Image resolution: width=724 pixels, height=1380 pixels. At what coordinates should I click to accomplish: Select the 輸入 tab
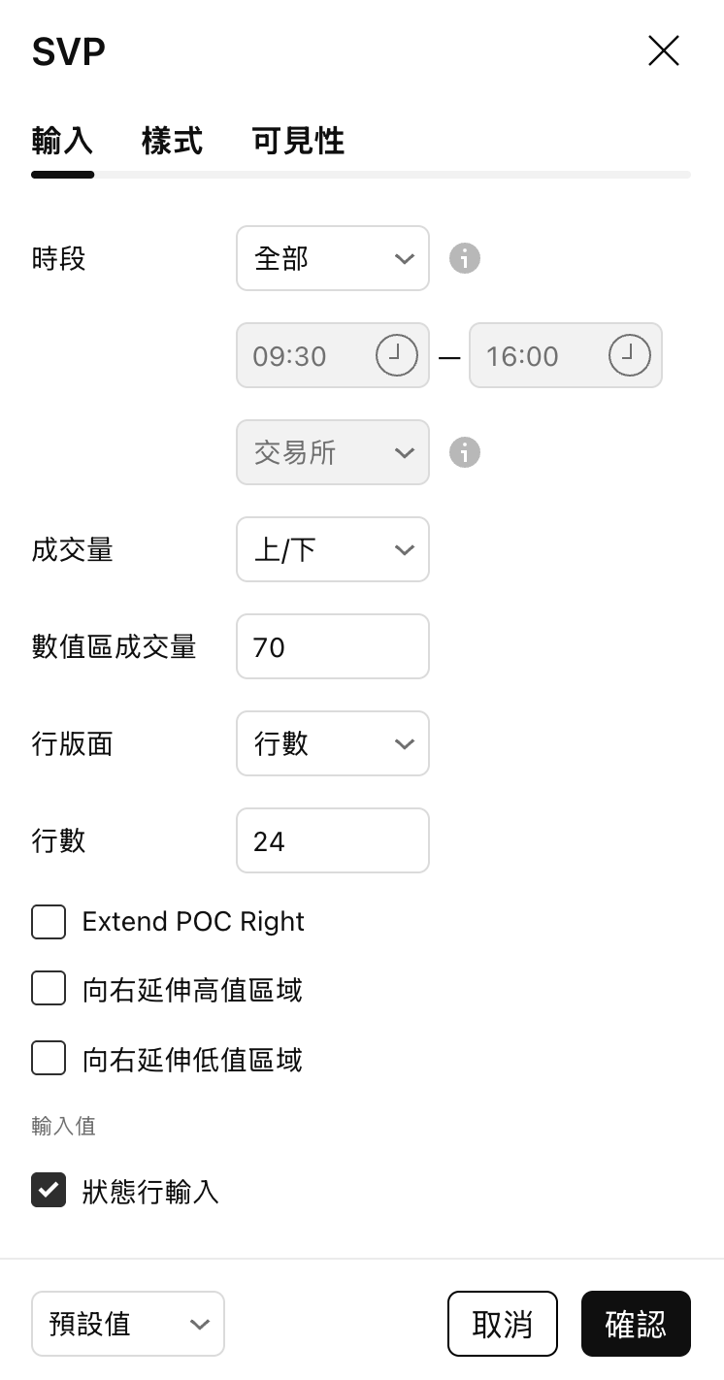(x=62, y=142)
